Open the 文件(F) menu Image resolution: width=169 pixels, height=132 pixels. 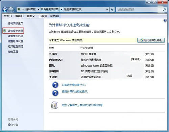tap(8, 16)
